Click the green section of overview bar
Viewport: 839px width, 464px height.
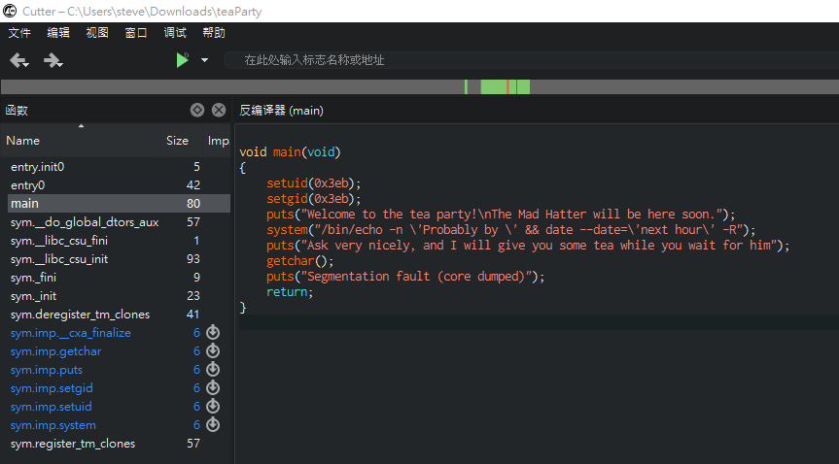(495, 87)
